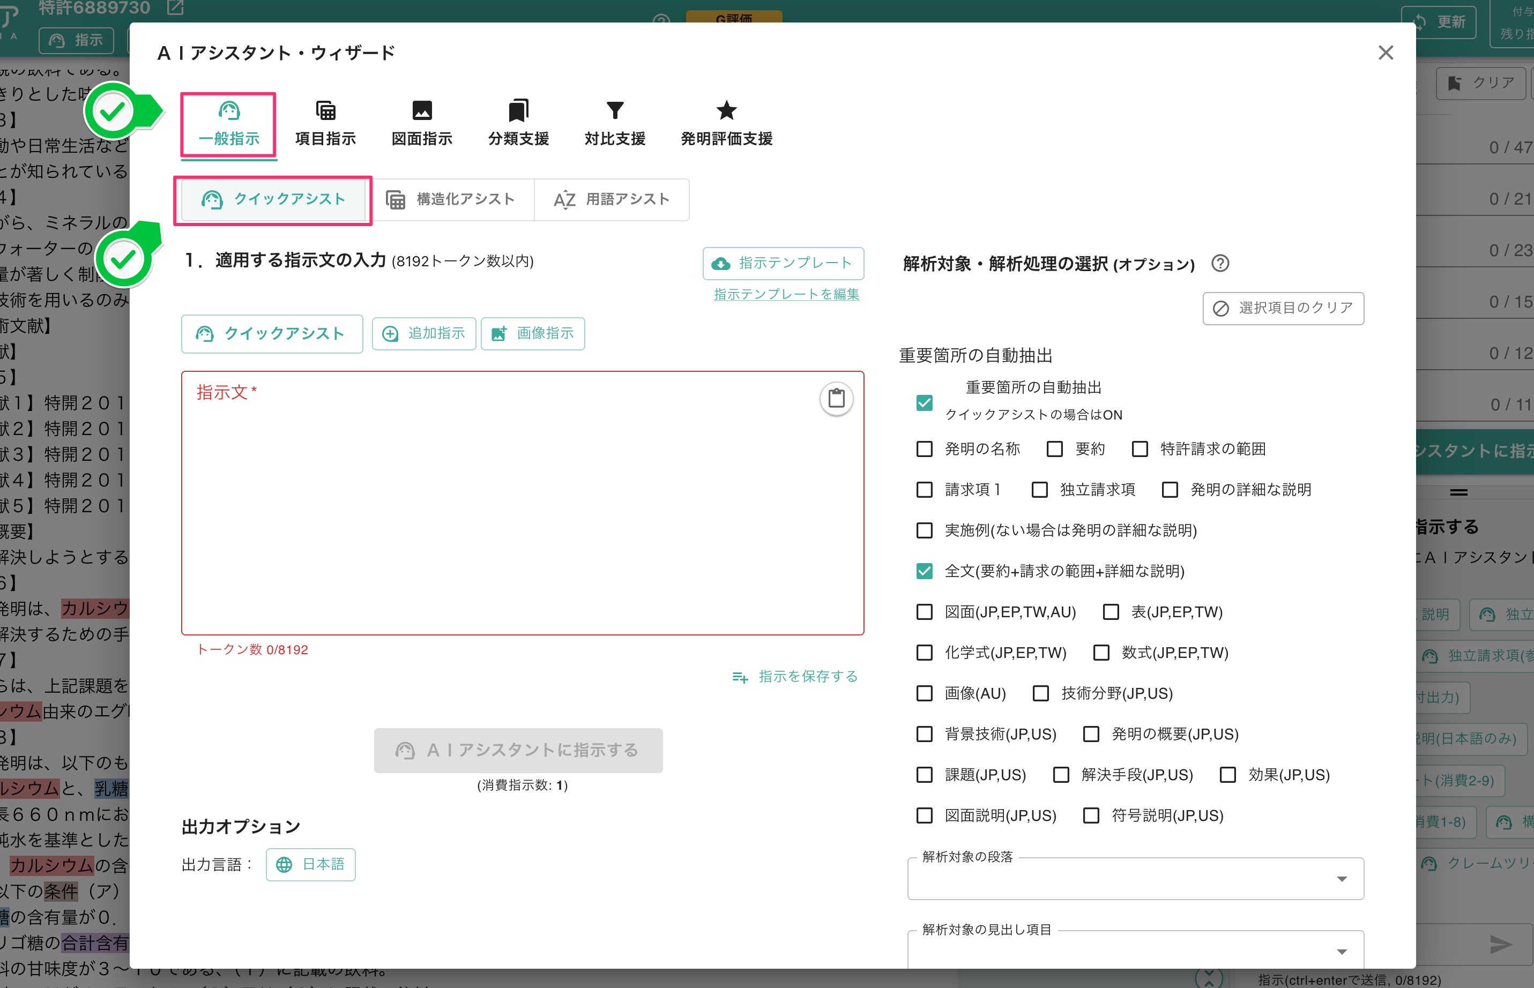Check the 表(JP,EP,TW) checkbox
Viewport: 1534px width, 988px height.
1111,612
